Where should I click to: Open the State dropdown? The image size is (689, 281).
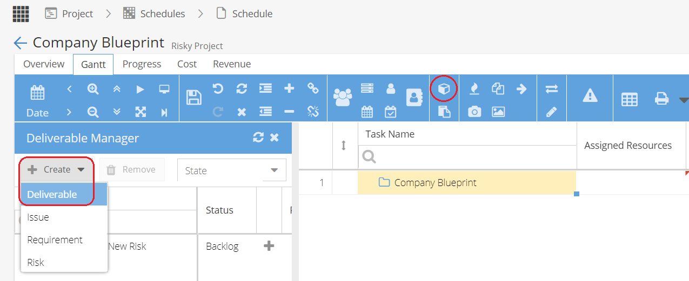pyautogui.click(x=232, y=170)
